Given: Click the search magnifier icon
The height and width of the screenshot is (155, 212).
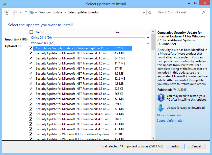Looking at the screenshot, I should point(203,12).
